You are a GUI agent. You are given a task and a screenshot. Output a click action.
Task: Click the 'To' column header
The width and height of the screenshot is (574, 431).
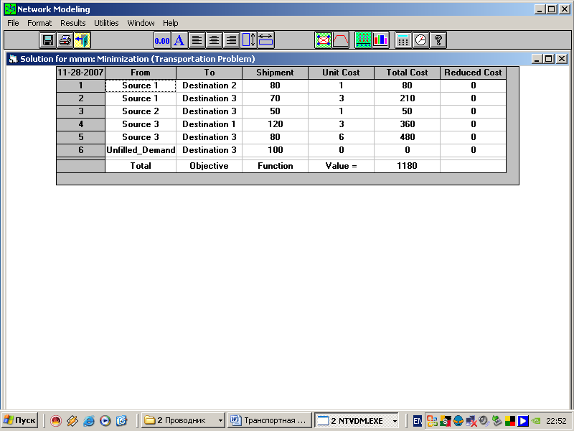pyautogui.click(x=209, y=73)
